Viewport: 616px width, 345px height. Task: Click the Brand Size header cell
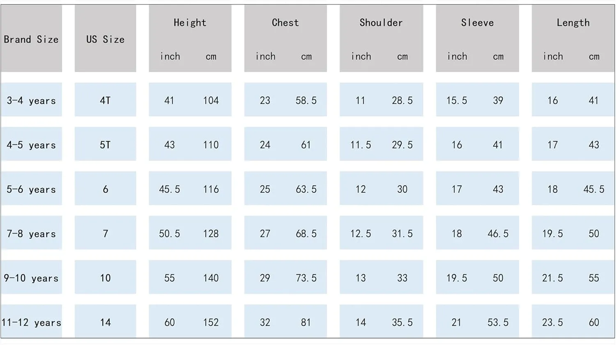click(x=31, y=39)
